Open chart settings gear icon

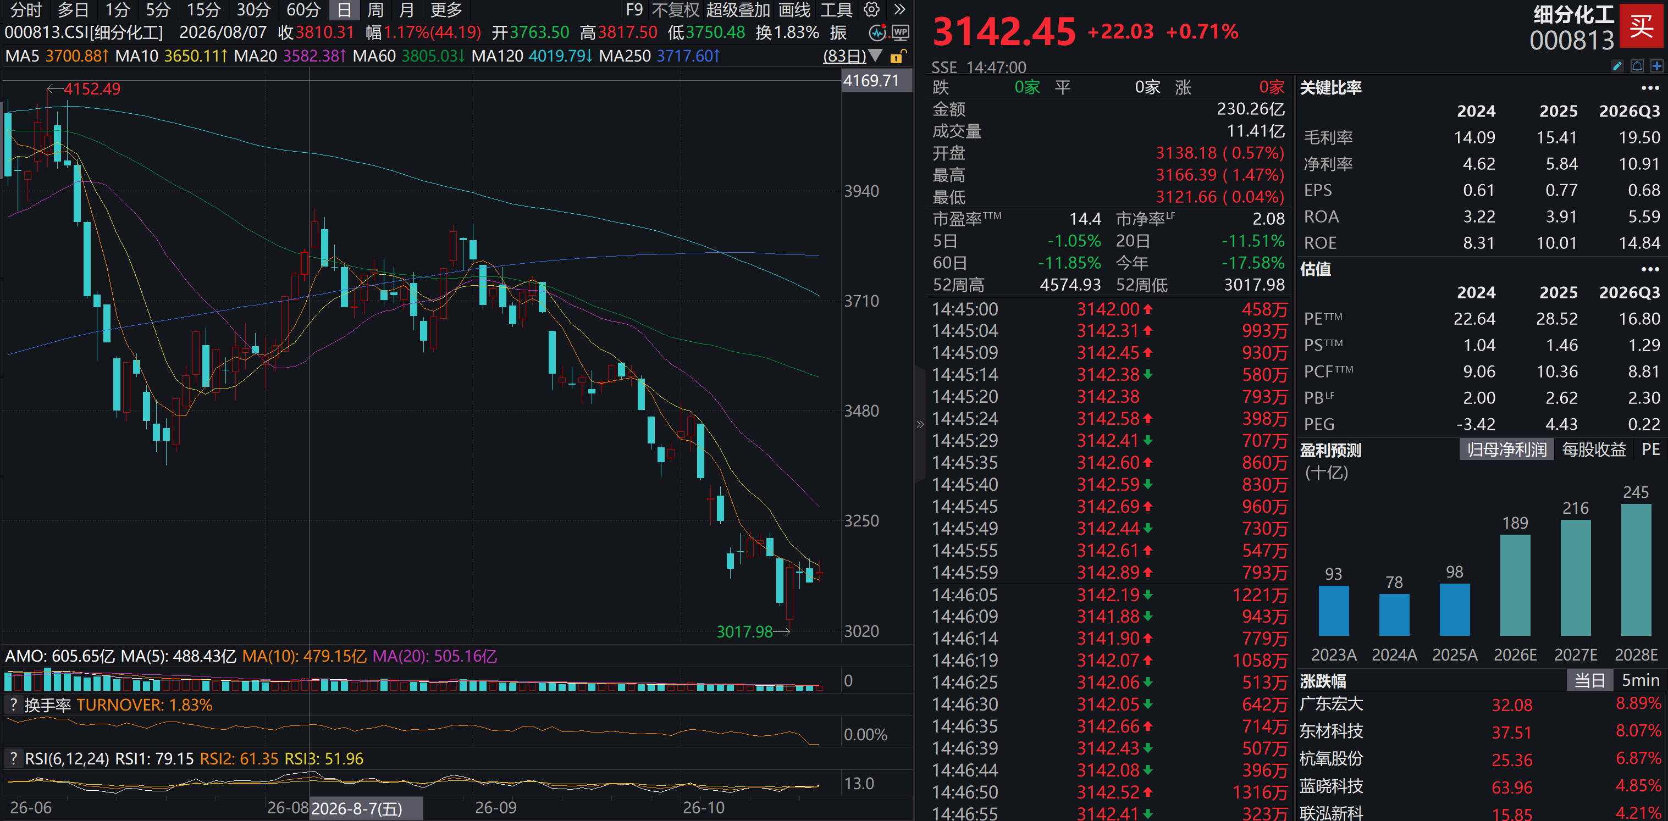(872, 10)
